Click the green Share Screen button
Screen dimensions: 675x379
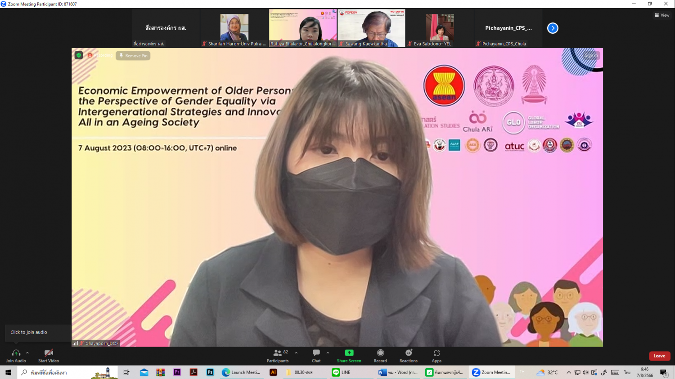[x=349, y=356]
